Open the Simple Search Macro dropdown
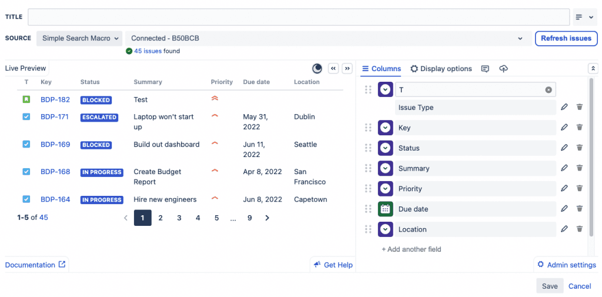 [80, 38]
